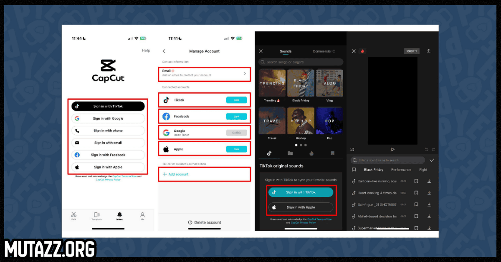The height and width of the screenshot is (262, 501).
Task: Download the Cartoon-like running sound
Action: point(429,181)
